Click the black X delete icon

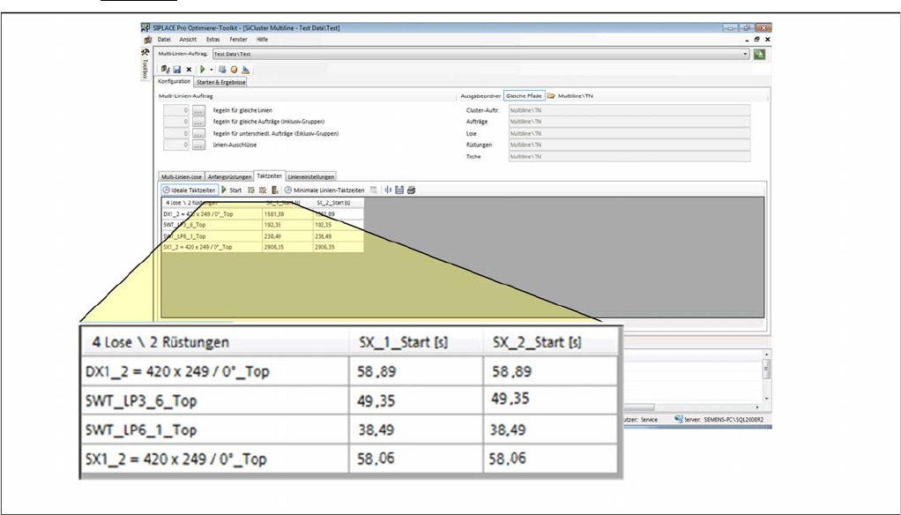click(189, 69)
